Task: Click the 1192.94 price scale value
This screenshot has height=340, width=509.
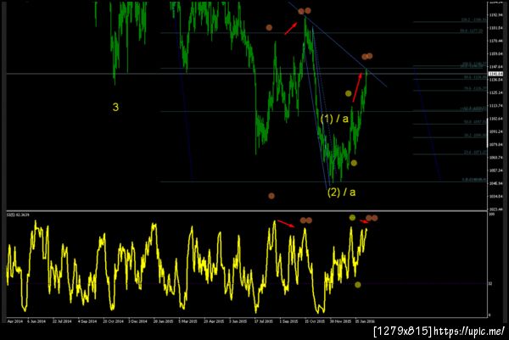Action: coord(496,15)
